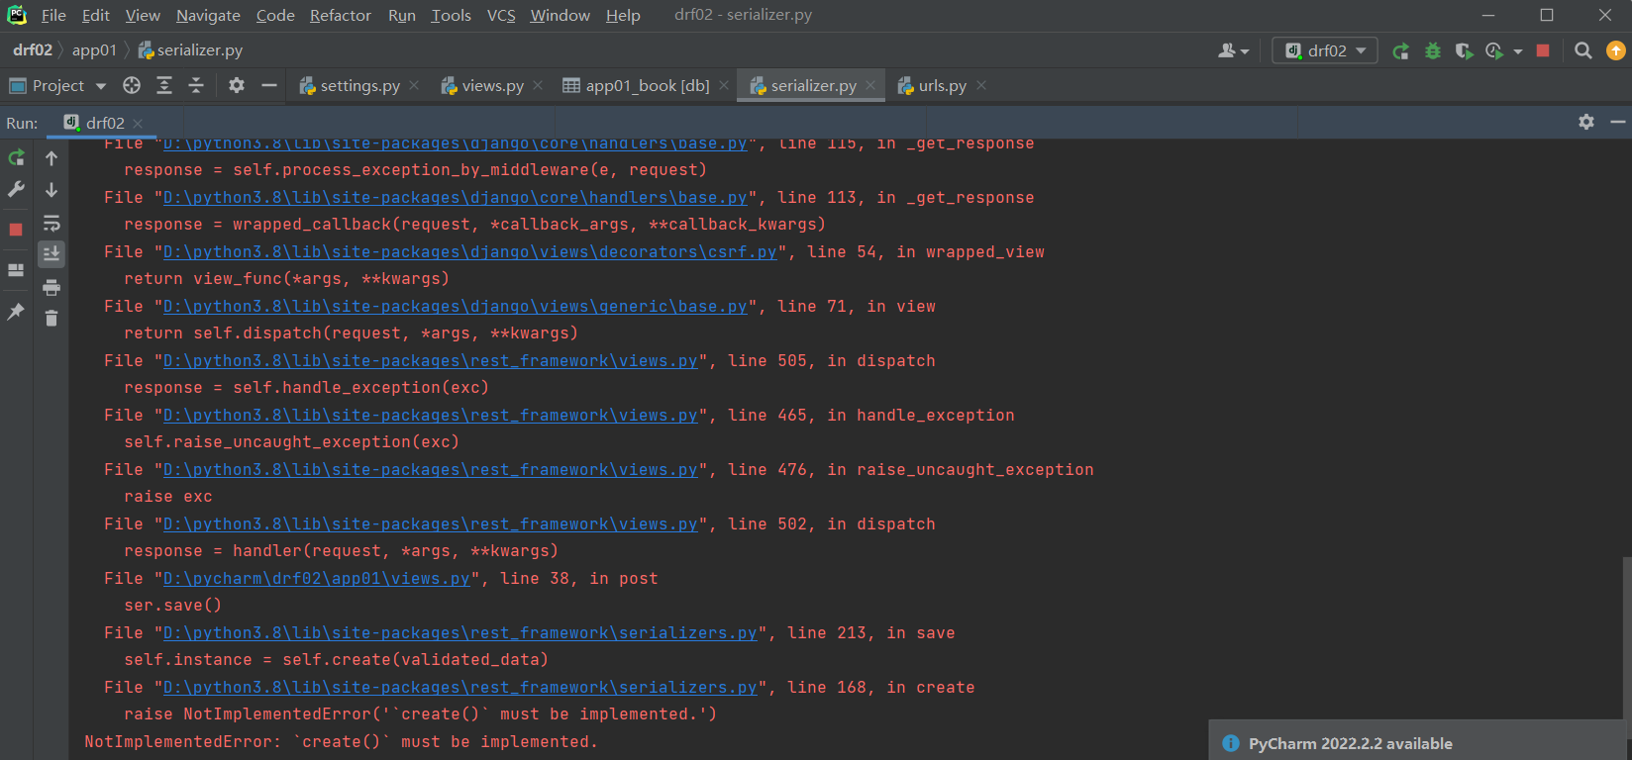Viewport: 1632px width, 760px height.
Task: Open the profiler run options dropdown arrow
Action: point(1518,51)
